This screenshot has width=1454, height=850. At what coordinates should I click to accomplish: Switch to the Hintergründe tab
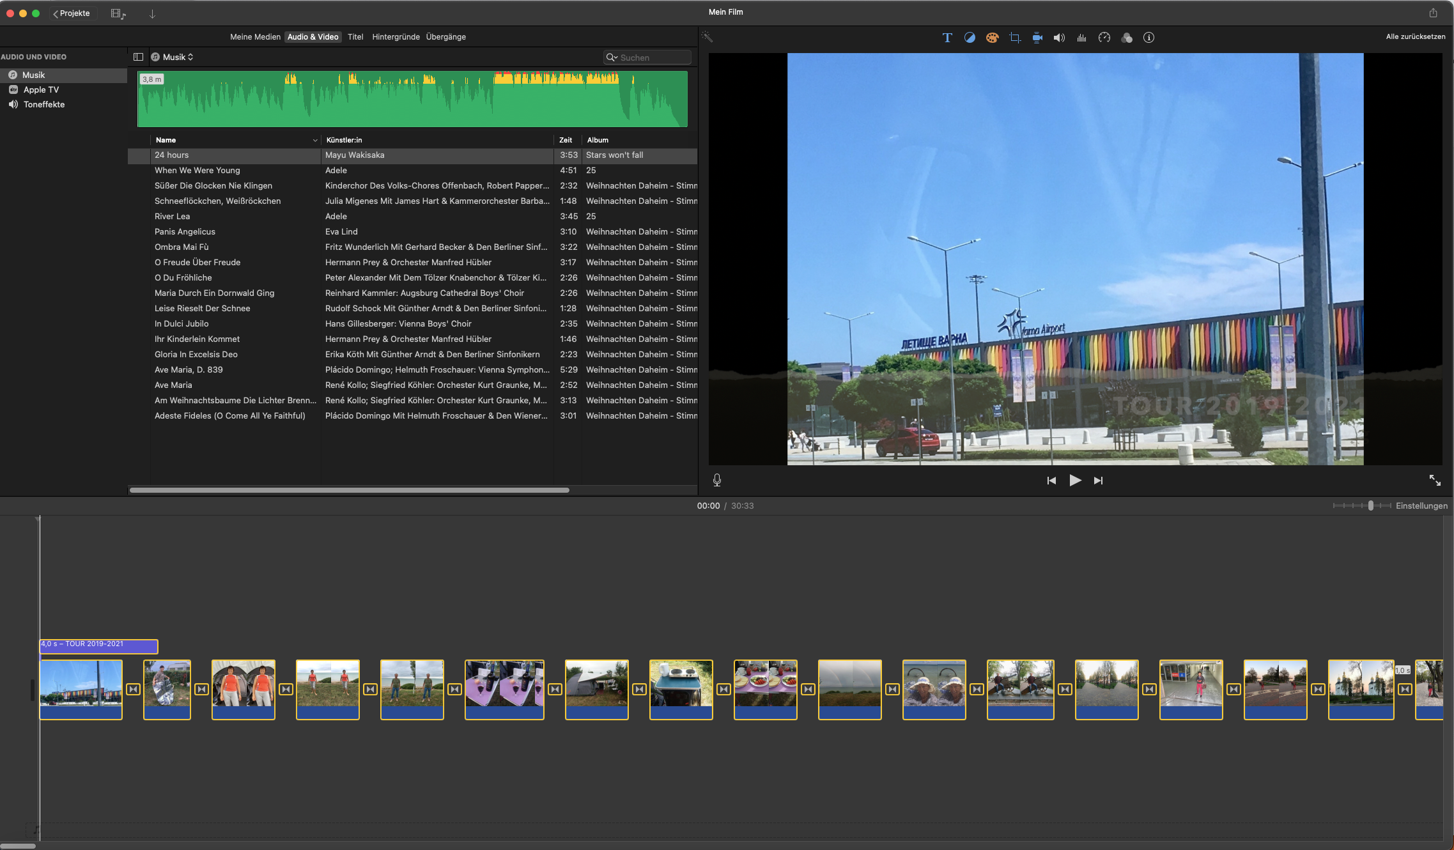[x=396, y=36]
